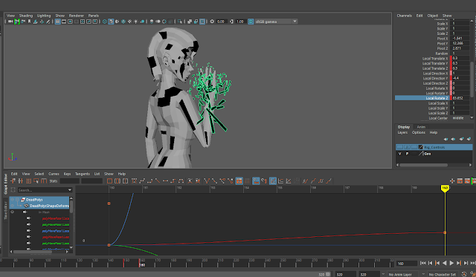Open the viewport Lighting menu
The width and height of the screenshot is (476, 277).
point(44,16)
